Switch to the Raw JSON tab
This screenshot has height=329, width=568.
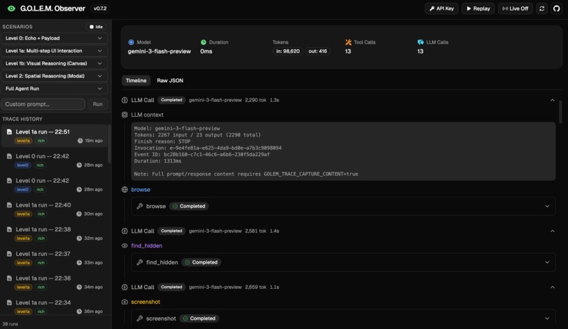[170, 81]
